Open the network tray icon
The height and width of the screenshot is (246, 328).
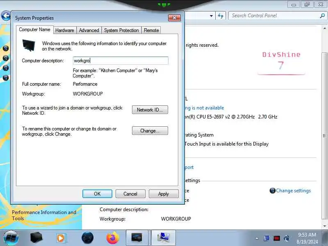(x=287, y=238)
